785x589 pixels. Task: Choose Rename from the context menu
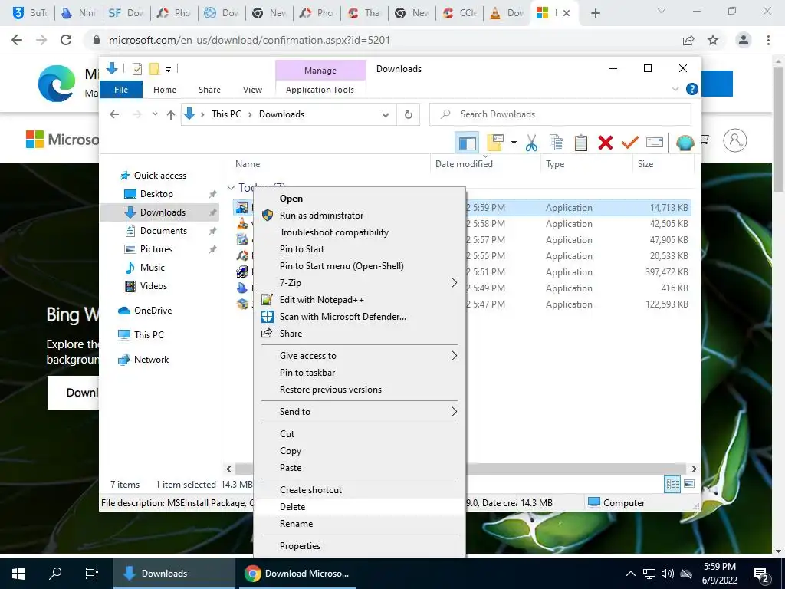359,524
